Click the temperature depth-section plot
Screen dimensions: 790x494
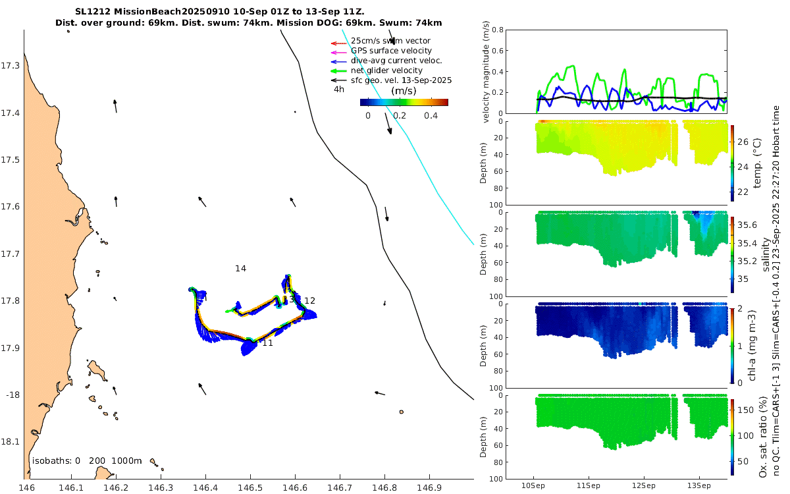point(618,162)
